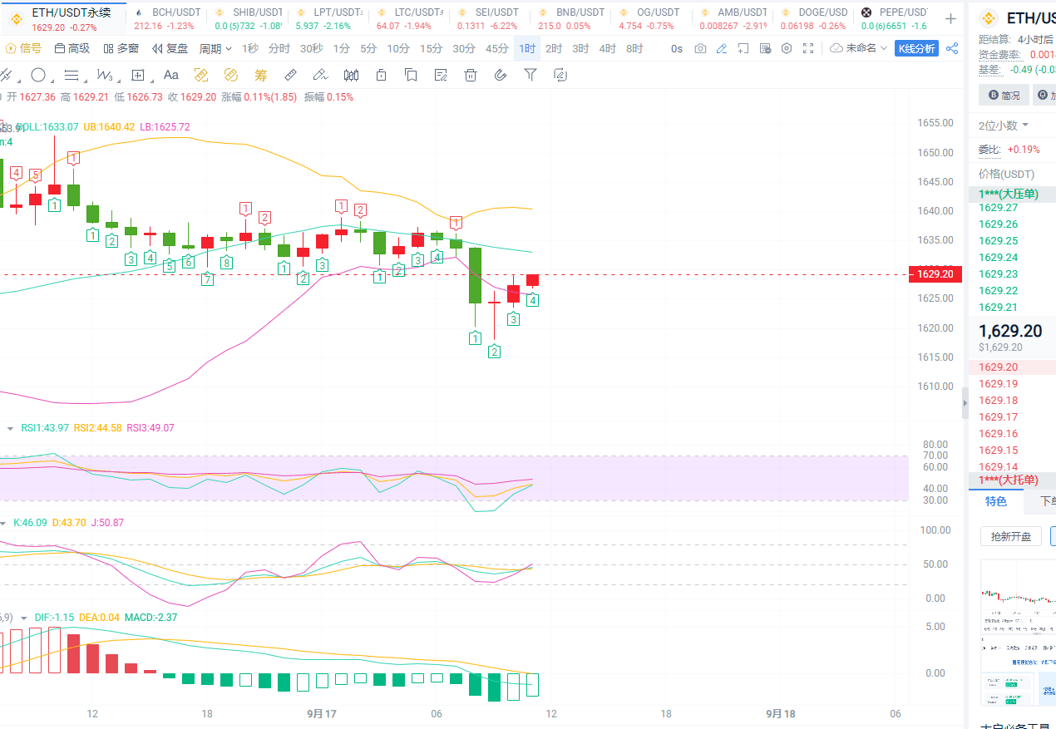Click the add-window box plus icon

pyautogui.click(x=743, y=48)
